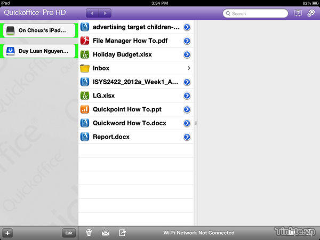Select Duy Luan Nguyen Dropbox account

tap(38, 51)
